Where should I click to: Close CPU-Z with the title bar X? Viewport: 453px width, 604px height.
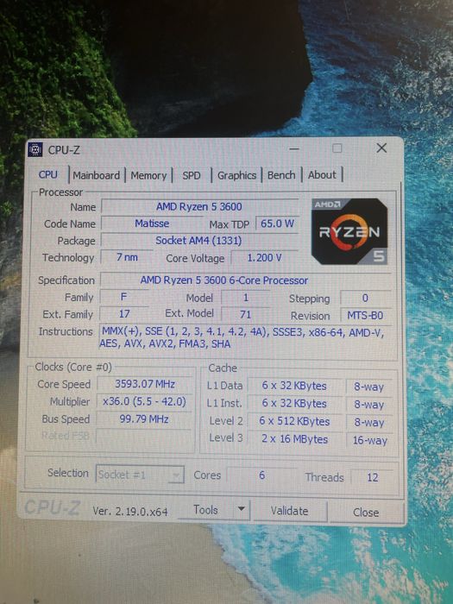[x=381, y=148]
